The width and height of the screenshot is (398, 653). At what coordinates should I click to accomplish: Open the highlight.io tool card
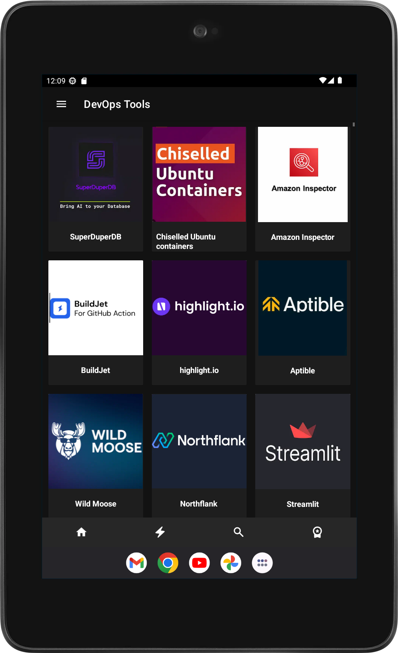(199, 323)
